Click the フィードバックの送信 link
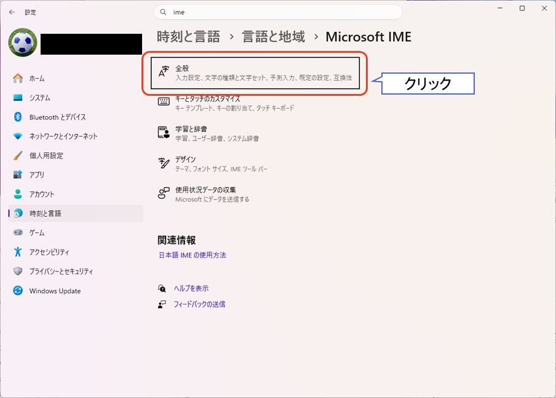Viewport: 556px width, 398px height. (x=199, y=304)
